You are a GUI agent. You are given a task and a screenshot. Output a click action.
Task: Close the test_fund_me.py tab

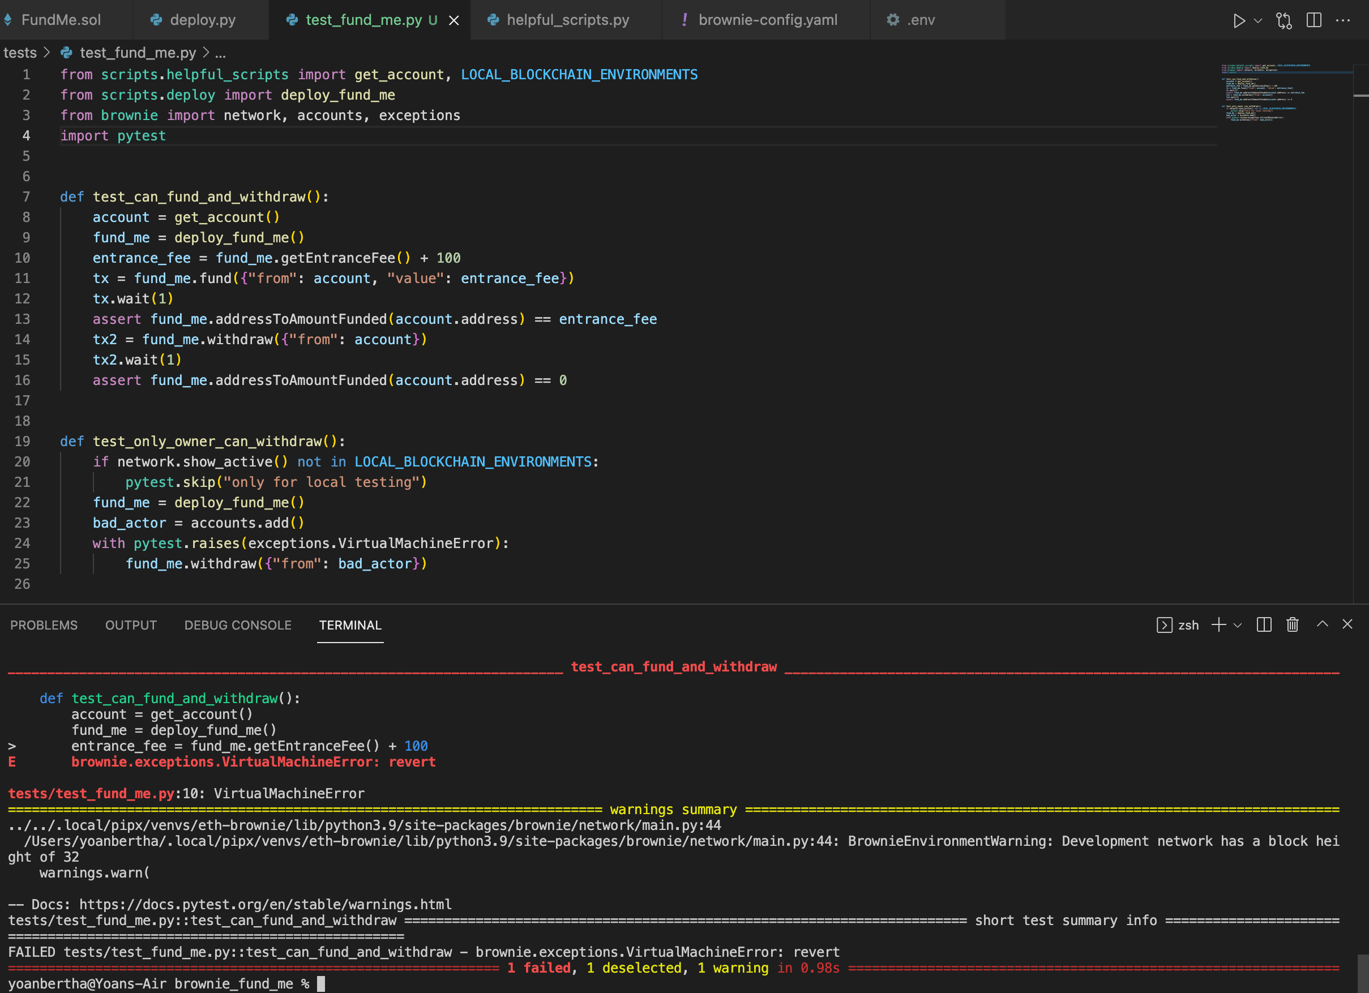455,20
